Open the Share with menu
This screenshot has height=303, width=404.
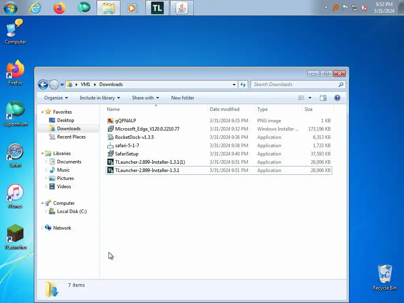[145, 98]
